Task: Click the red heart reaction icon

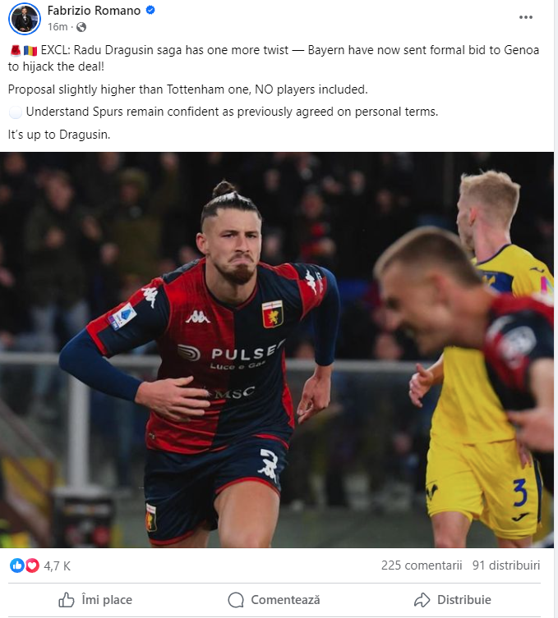Action: [x=32, y=565]
